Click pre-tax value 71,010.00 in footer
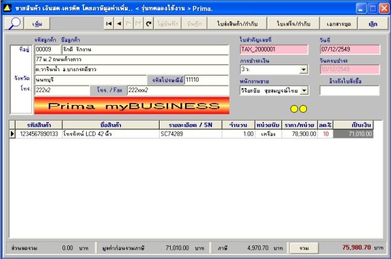The image size is (391, 259). click(x=177, y=248)
